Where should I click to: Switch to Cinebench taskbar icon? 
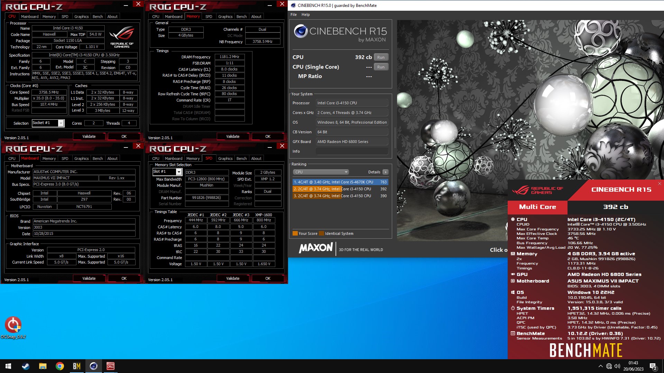(93, 366)
